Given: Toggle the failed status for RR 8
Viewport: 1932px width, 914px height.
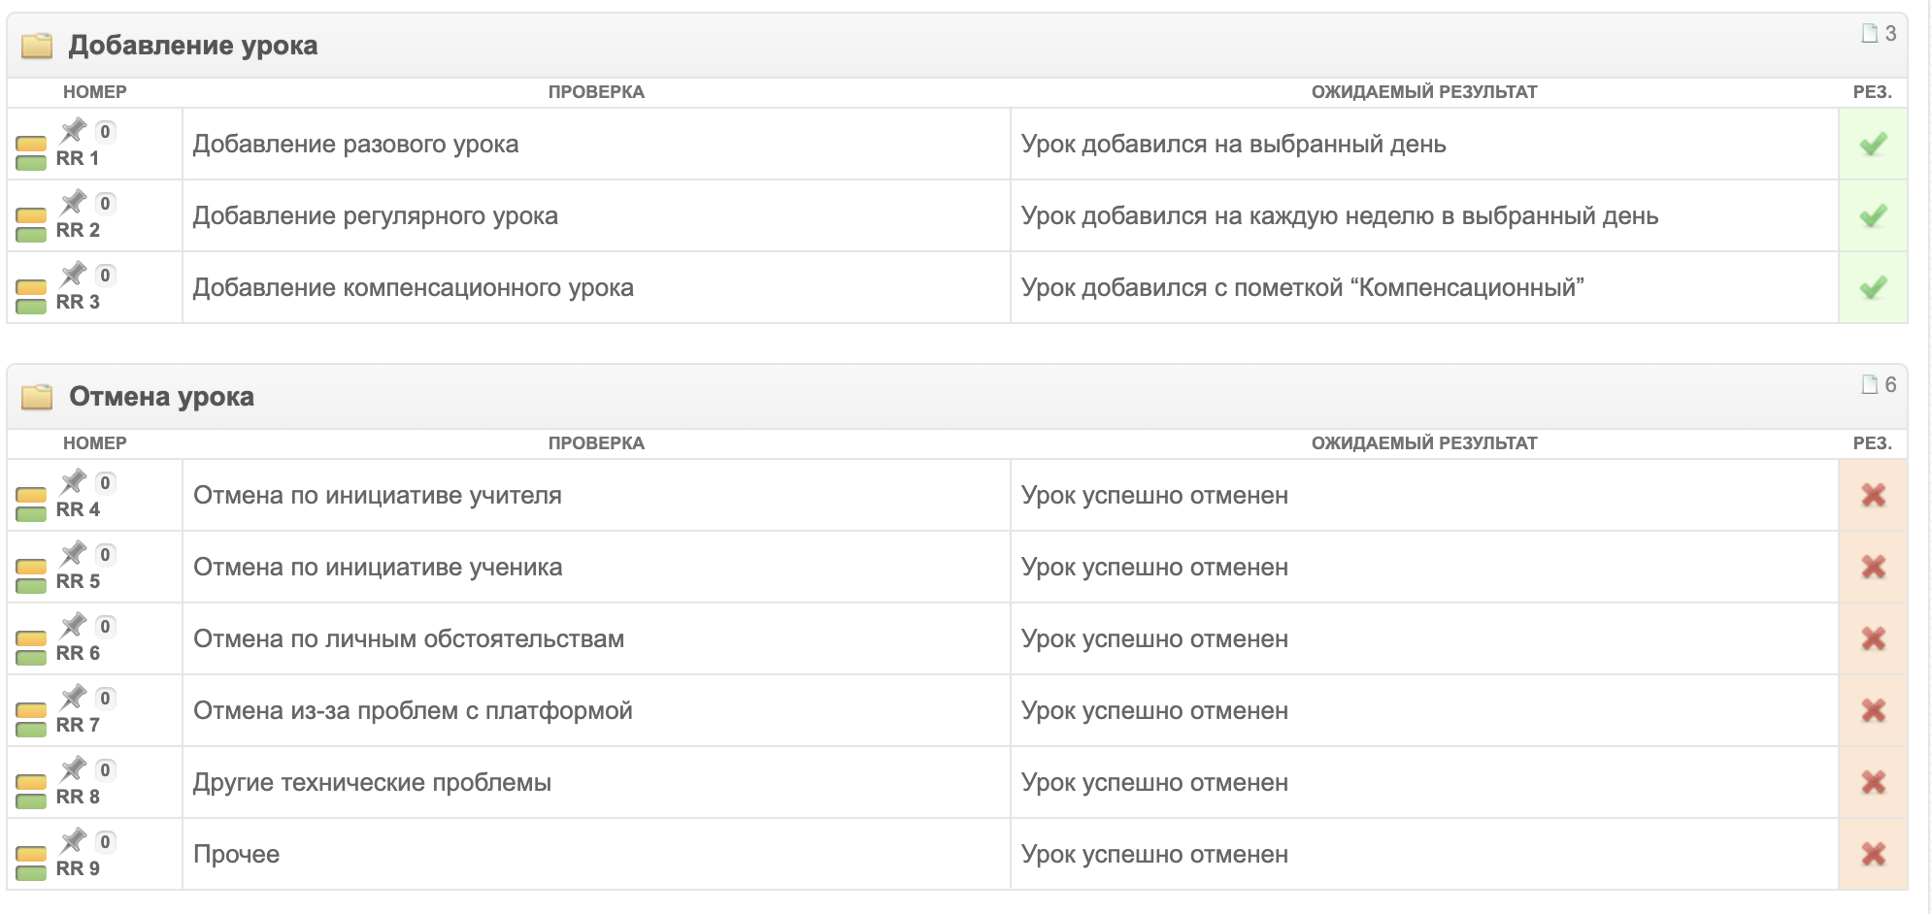Looking at the screenshot, I should [1873, 782].
